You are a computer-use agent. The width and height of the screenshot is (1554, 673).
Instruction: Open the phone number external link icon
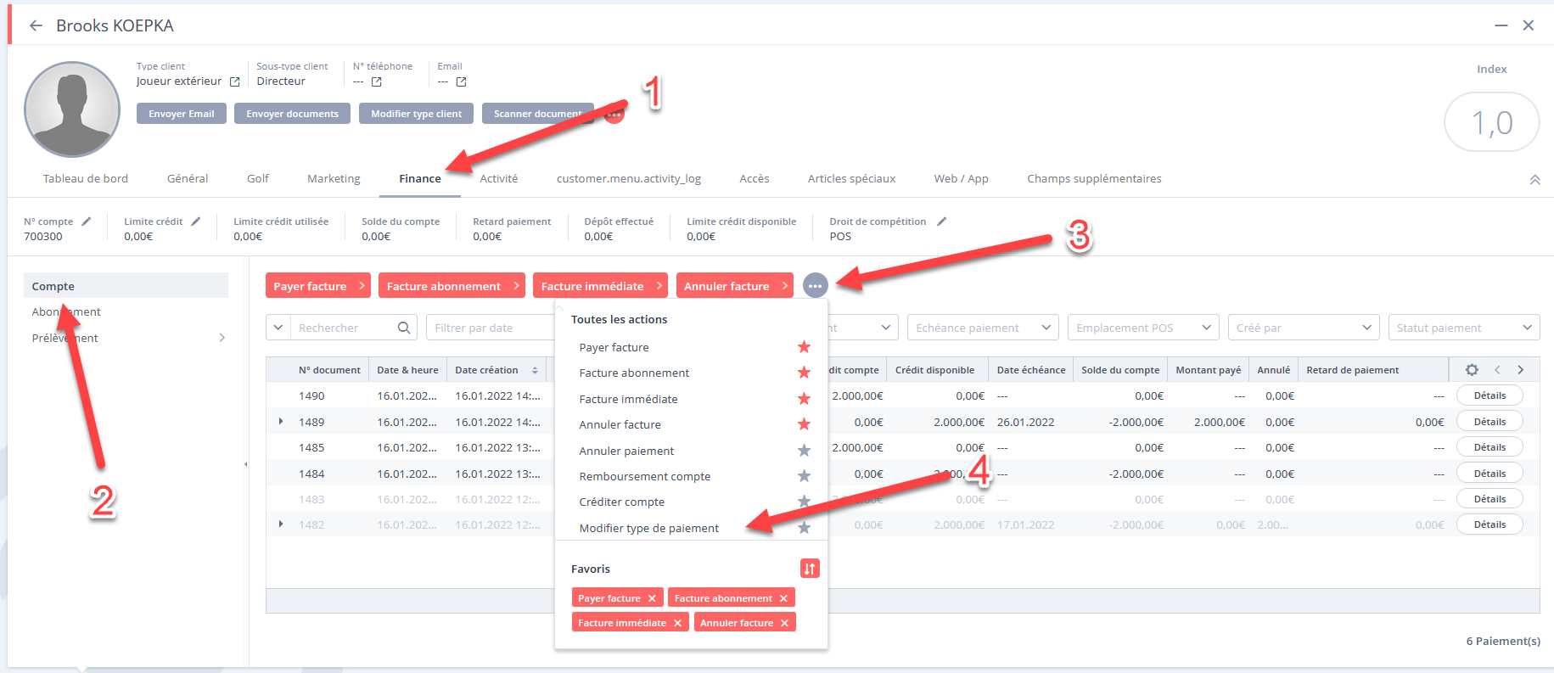tap(377, 81)
